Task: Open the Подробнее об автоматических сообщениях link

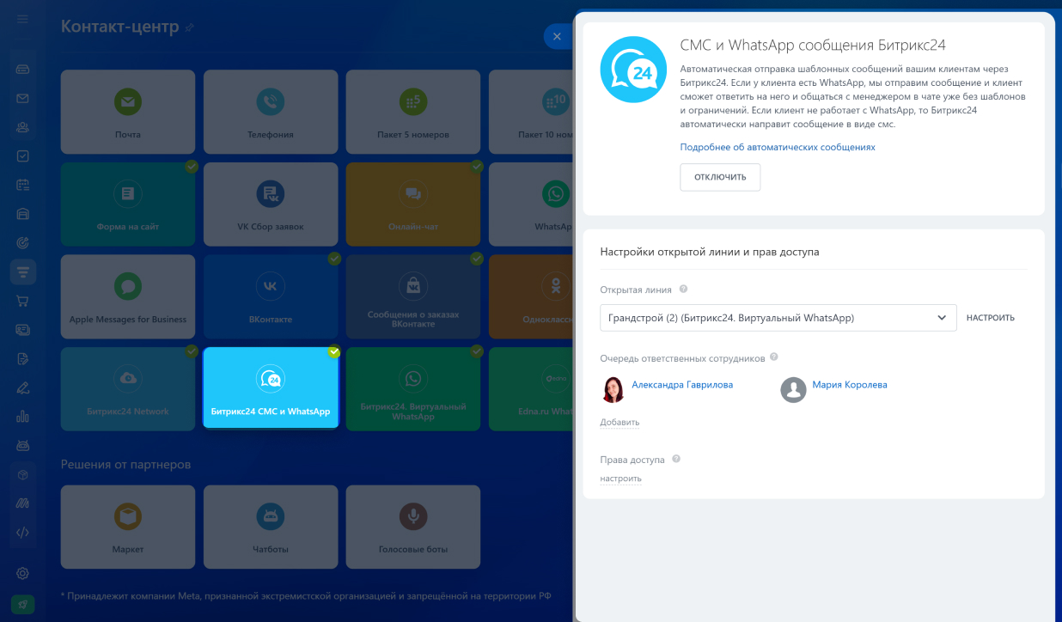Action: pos(778,147)
